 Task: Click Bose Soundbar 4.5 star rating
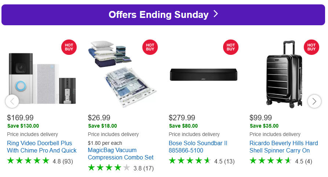190,161
